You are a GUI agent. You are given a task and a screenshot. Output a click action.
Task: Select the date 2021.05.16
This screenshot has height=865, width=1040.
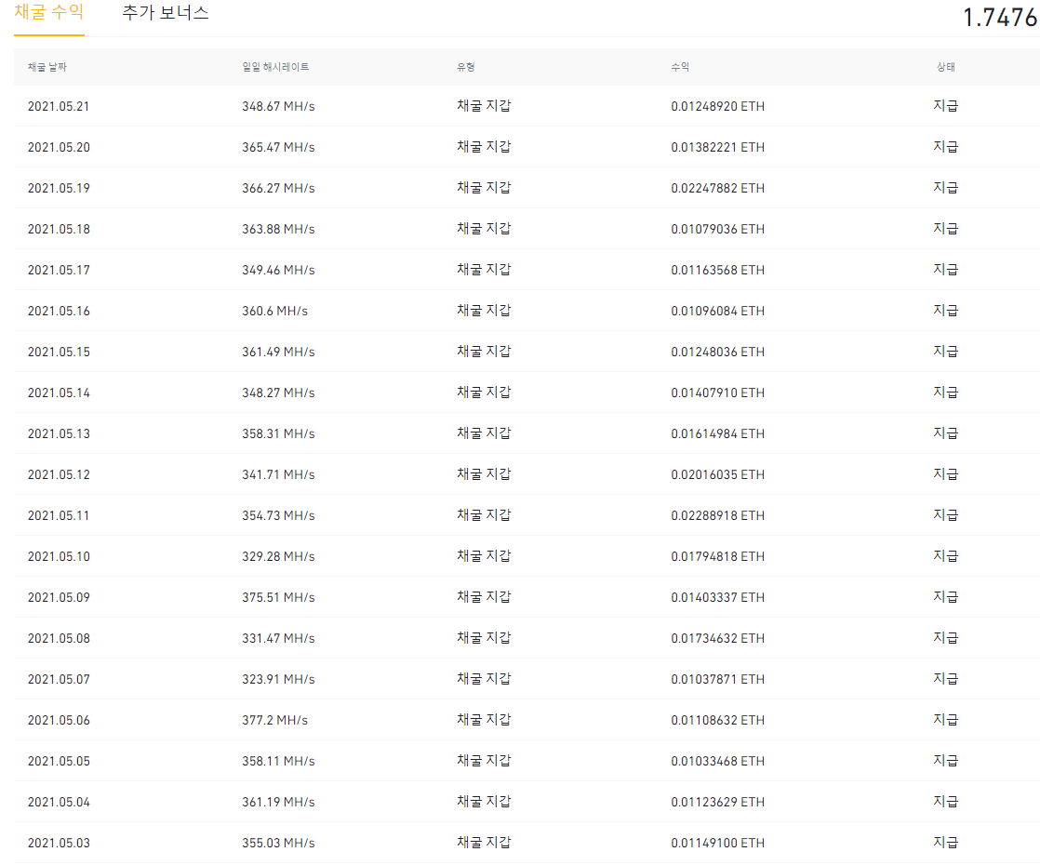[59, 311]
